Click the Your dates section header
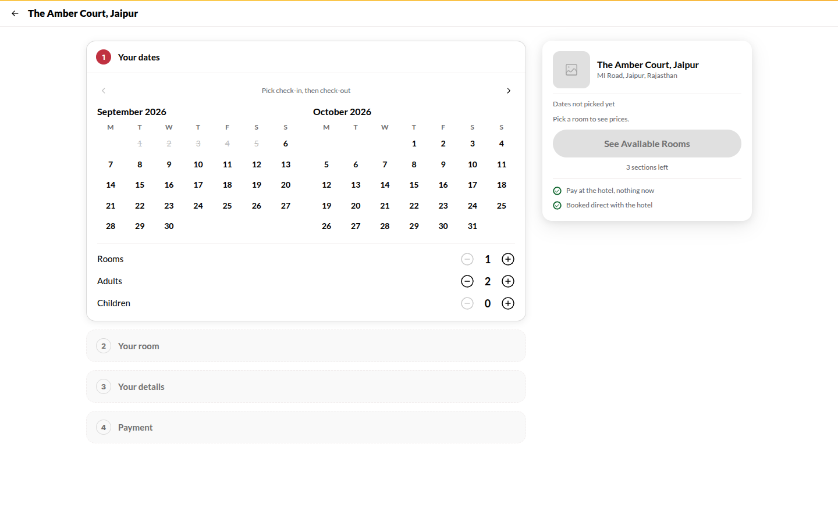This screenshot has height=523, width=838. 306,57
